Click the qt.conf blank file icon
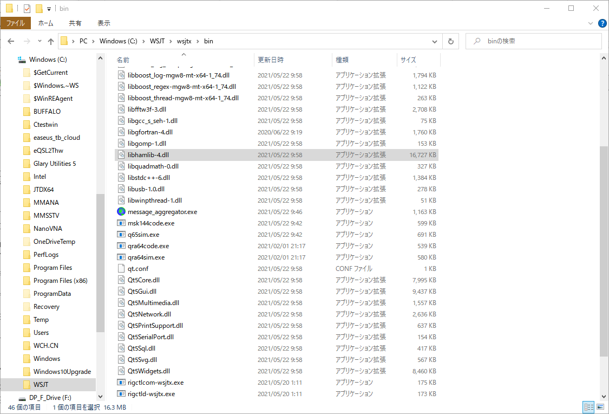Screen dimensions: 609x414 pyautogui.click(x=121, y=269)
